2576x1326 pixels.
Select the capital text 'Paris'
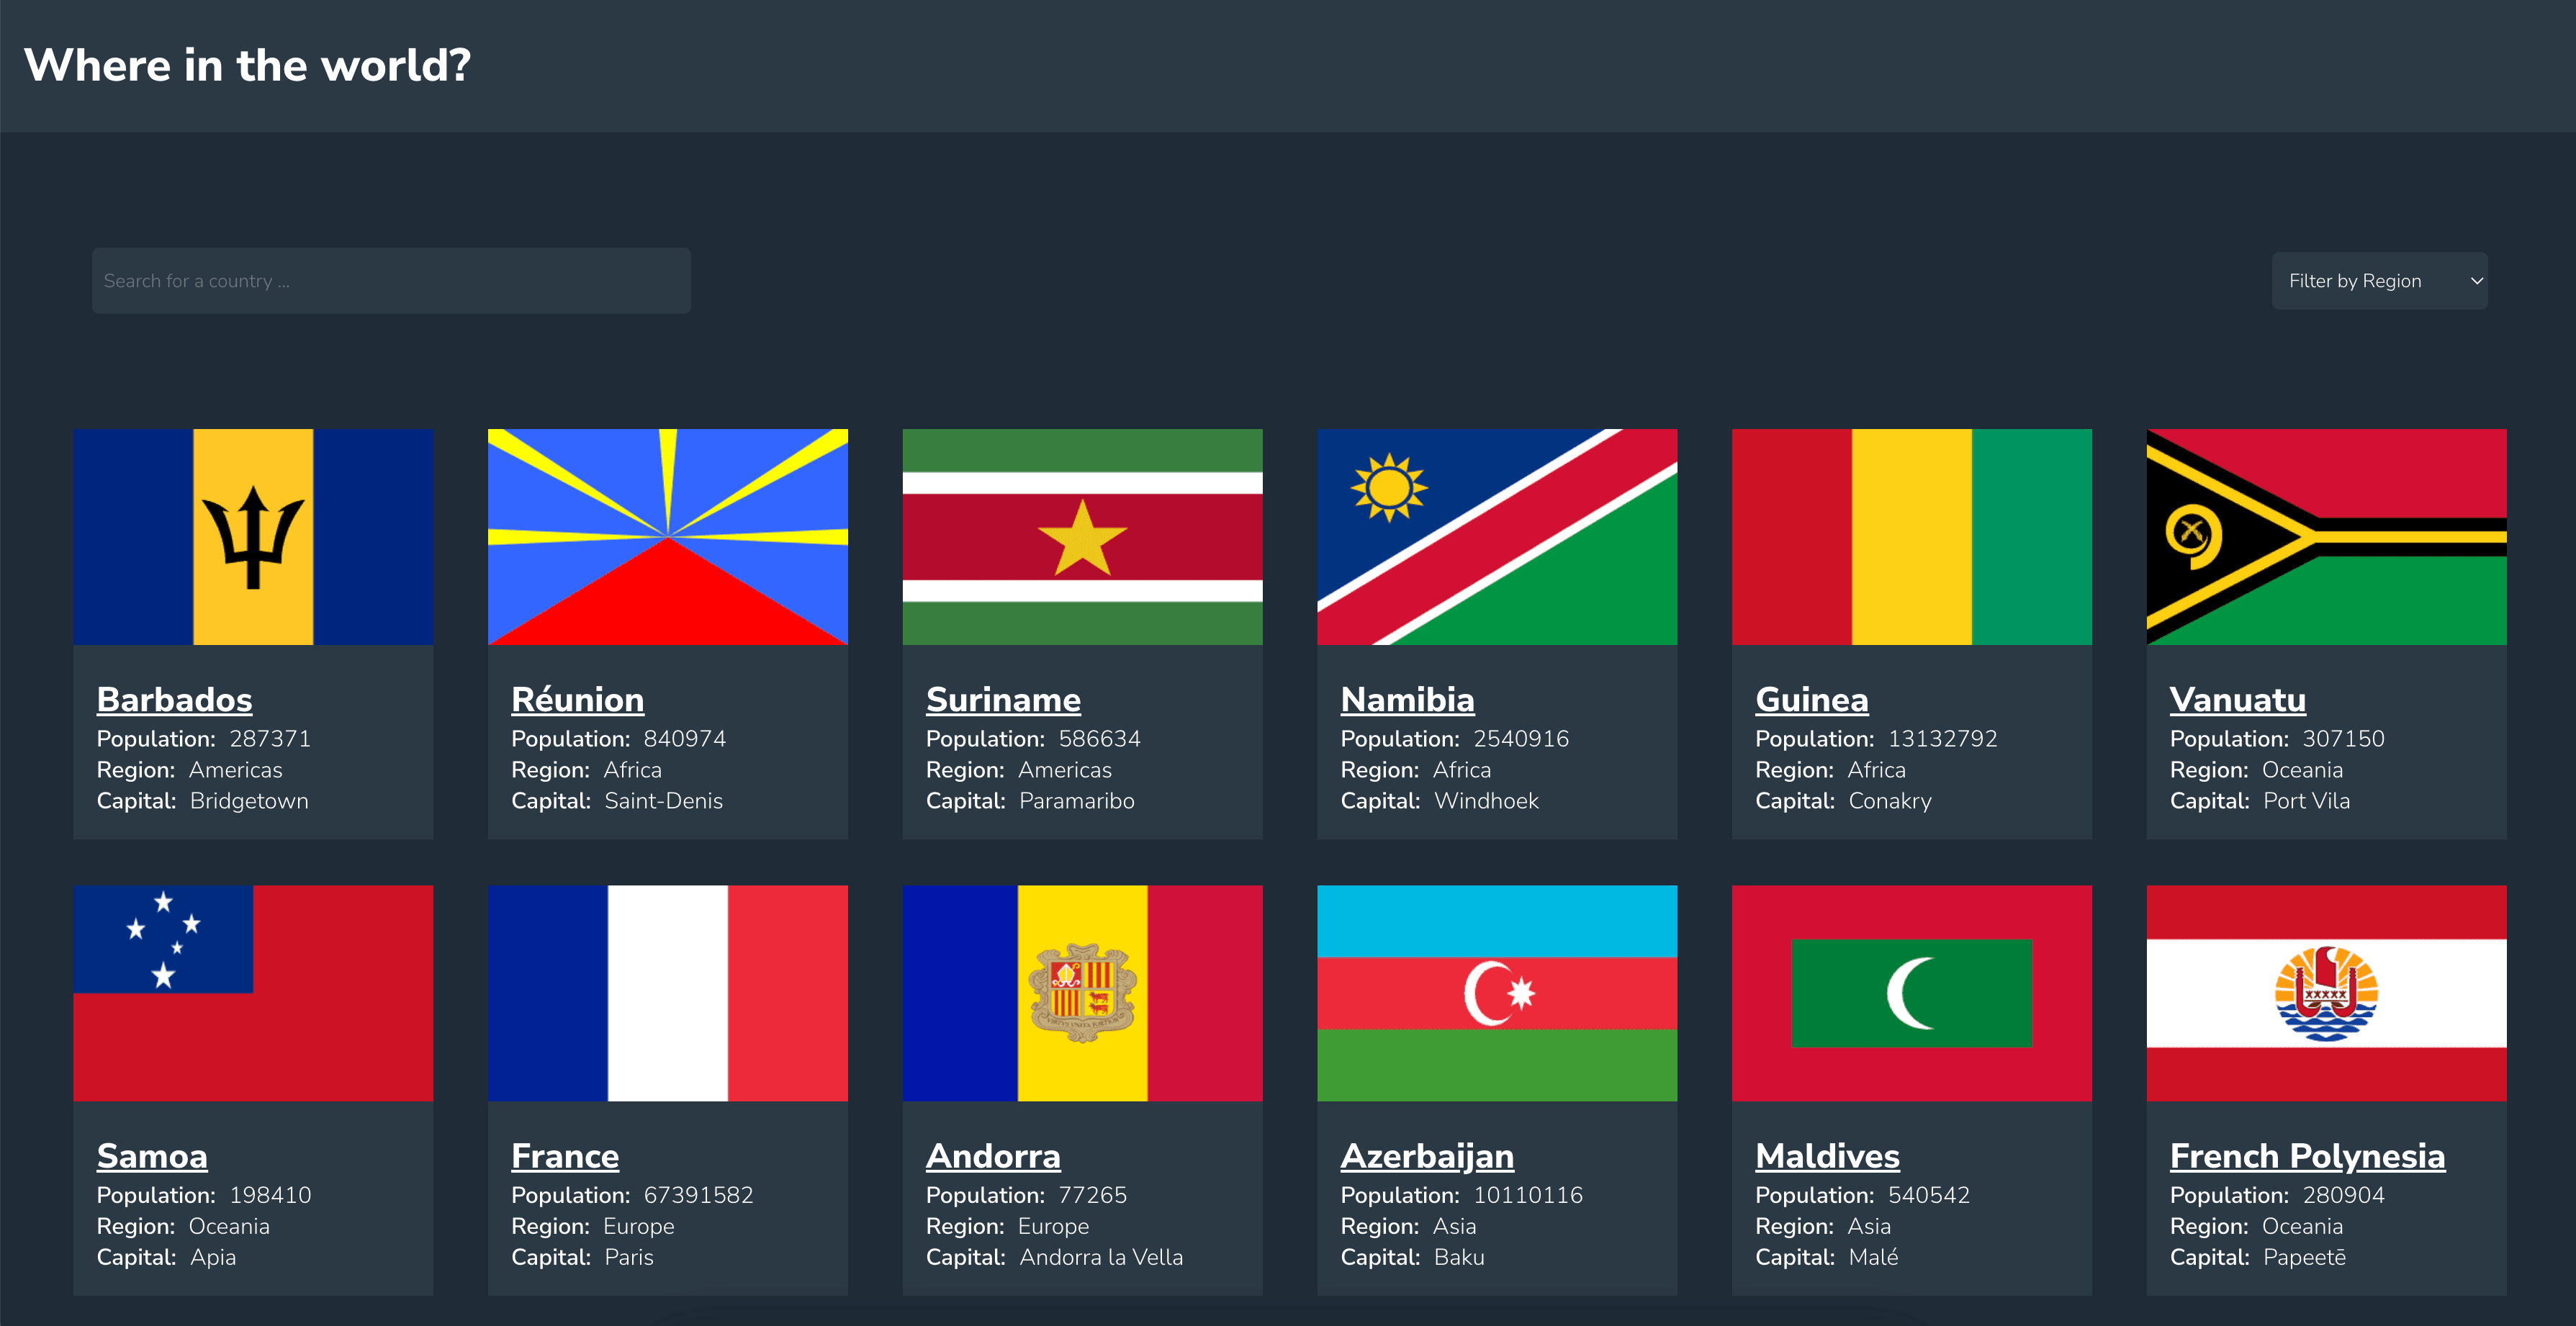629,1257
